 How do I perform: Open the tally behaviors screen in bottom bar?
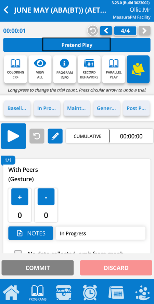pyautogui.click(x=116, y=292)
